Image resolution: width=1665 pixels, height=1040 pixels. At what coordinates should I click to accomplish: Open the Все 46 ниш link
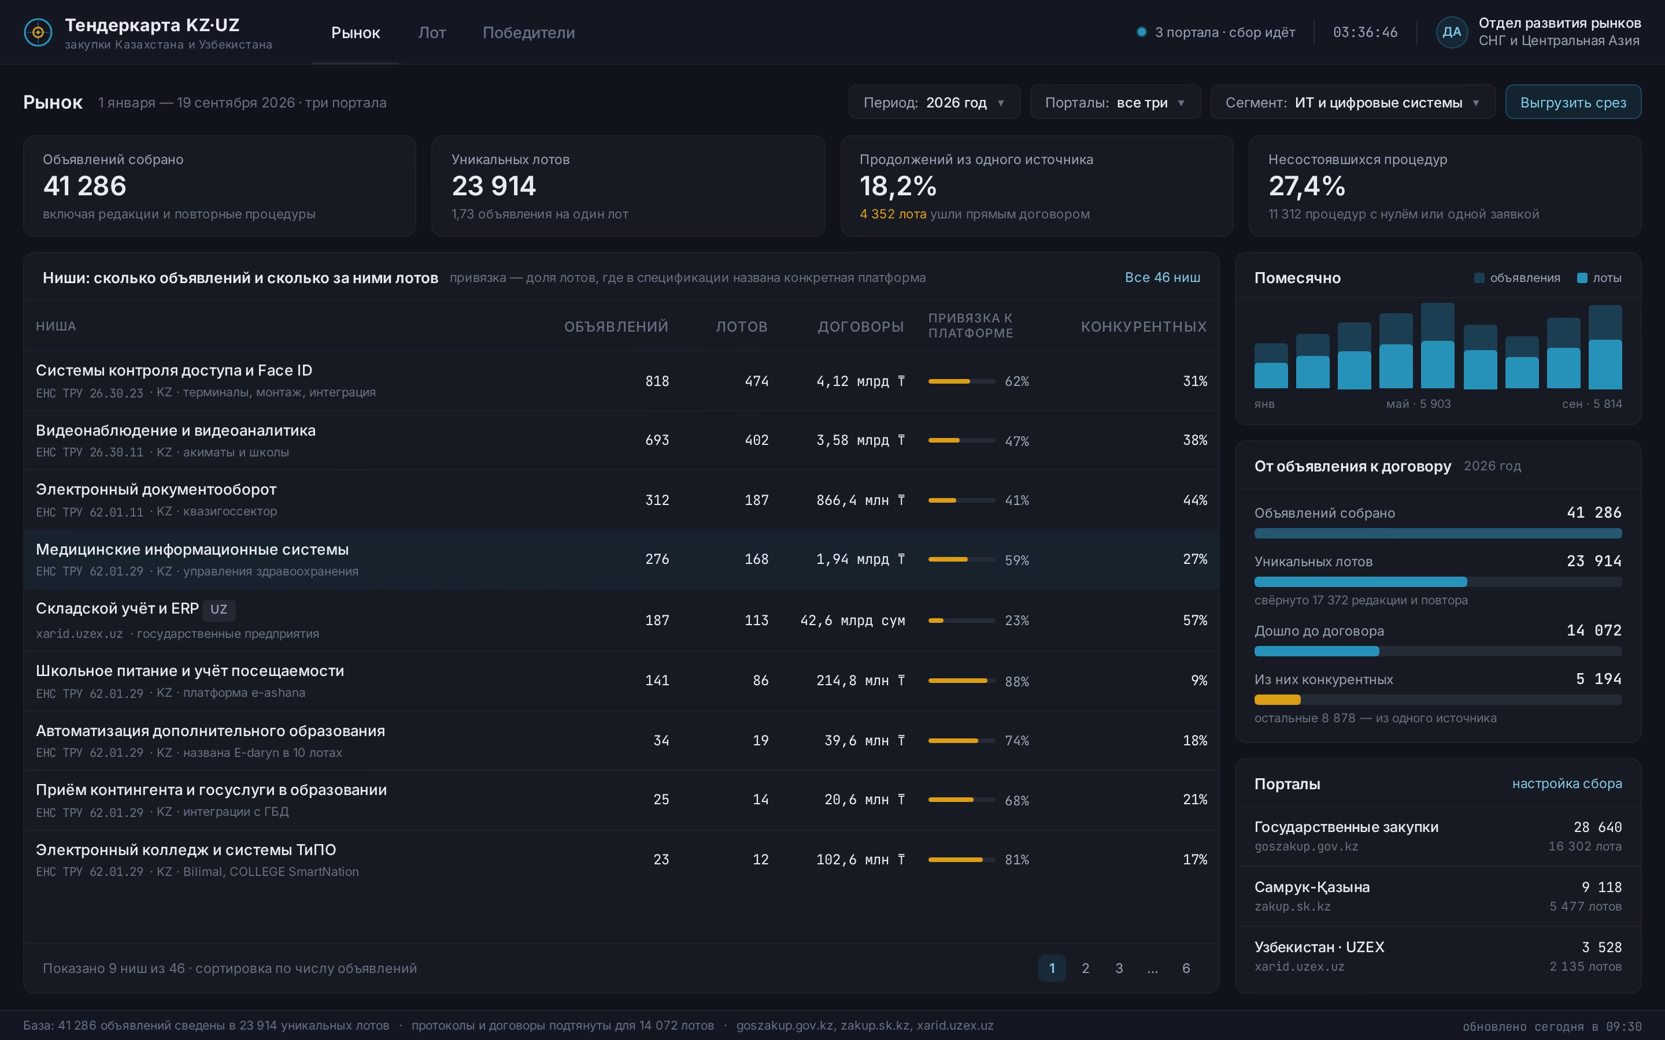[1162, 277]
